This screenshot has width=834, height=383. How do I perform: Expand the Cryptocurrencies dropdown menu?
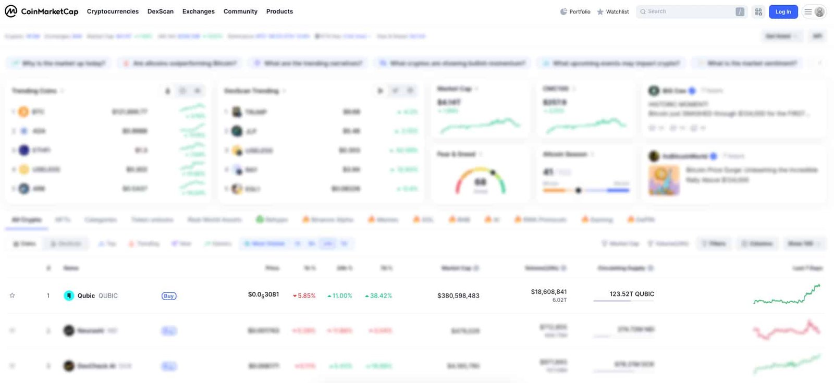click(113, 11)
